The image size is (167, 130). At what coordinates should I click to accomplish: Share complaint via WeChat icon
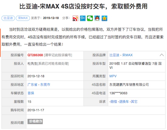tap(90, 18)
